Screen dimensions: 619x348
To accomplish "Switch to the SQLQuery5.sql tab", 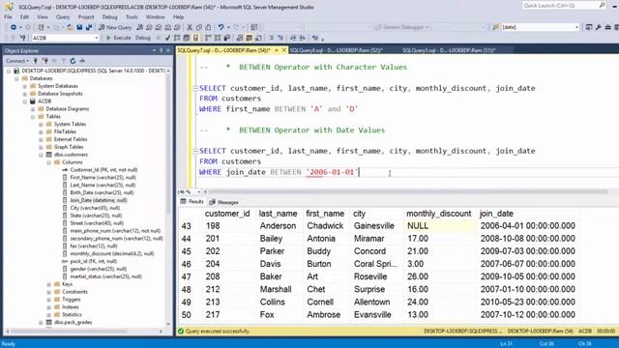I will coord(449,50).
